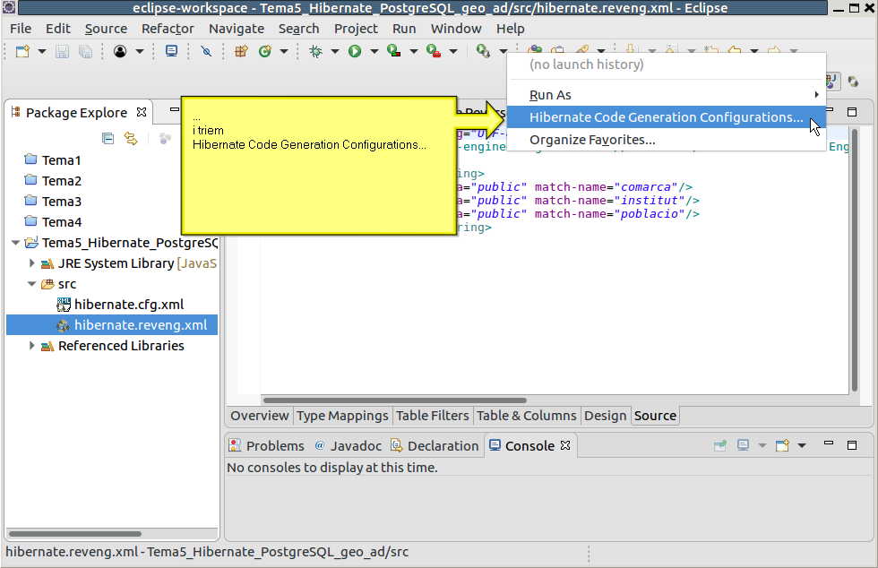The width and height of the screenshot is (878, 568).
Task: Click the black-circle person toolbar icon
Action: pos(120,52)
